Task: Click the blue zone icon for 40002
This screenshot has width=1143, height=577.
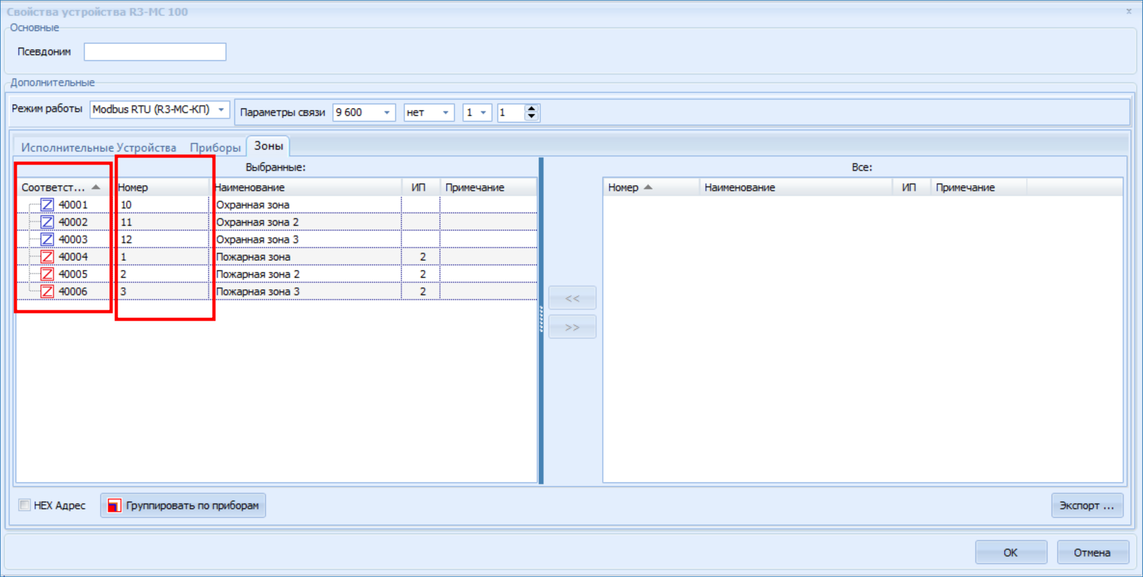Action: coord(47,222)
